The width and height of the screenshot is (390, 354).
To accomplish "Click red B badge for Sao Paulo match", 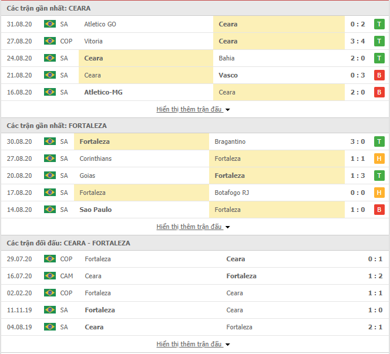I will point(379,210).
